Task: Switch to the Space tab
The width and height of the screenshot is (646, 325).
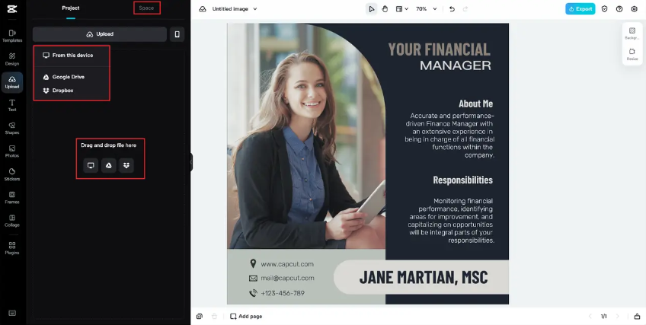Action: click(146, 8)
